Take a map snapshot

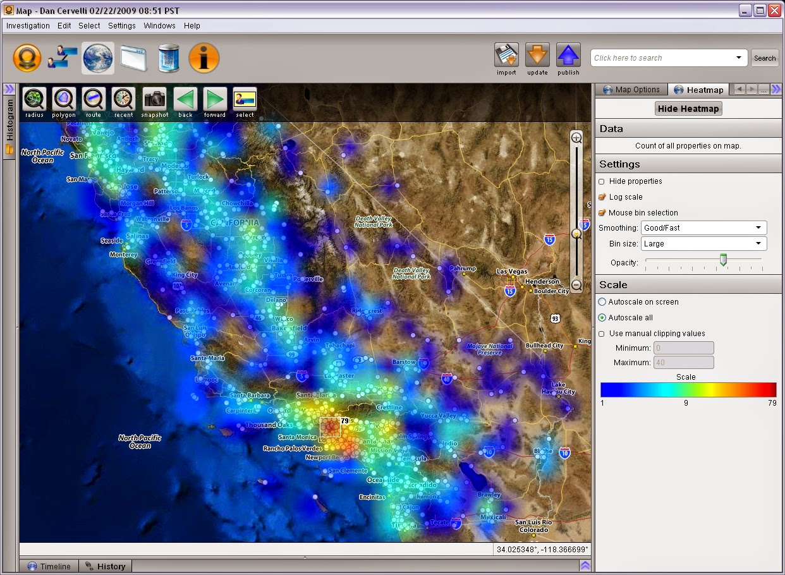tap(154, 99)
